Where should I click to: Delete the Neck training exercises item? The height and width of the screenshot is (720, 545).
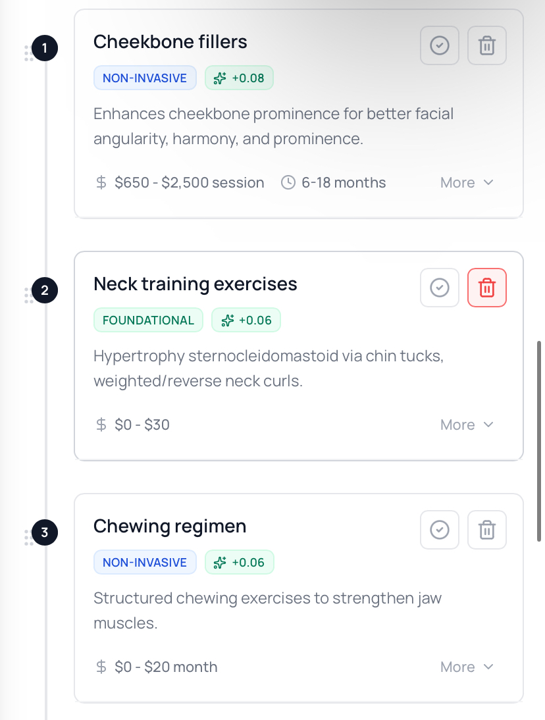[x=486, y=288]
